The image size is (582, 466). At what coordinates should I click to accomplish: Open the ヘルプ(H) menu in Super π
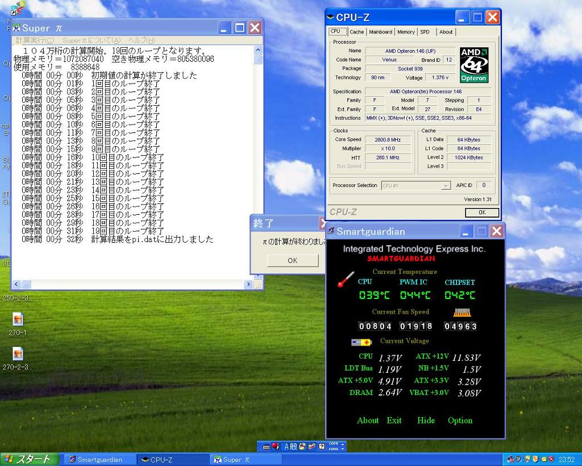coord(142,40)
